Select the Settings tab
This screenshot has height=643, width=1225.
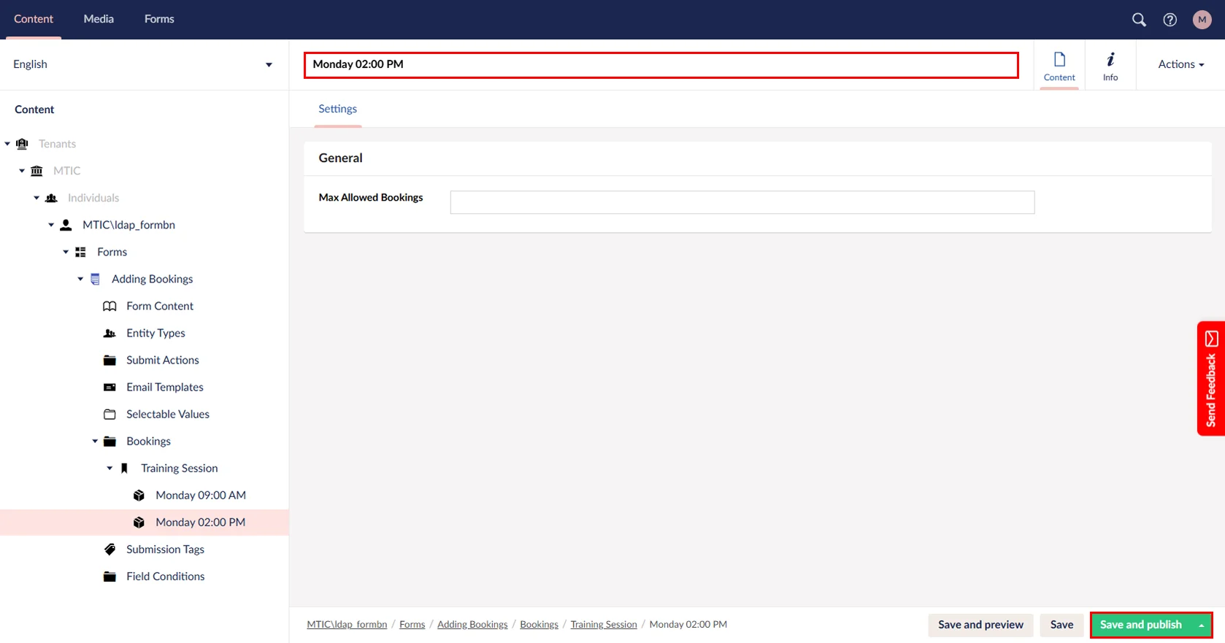337,109
